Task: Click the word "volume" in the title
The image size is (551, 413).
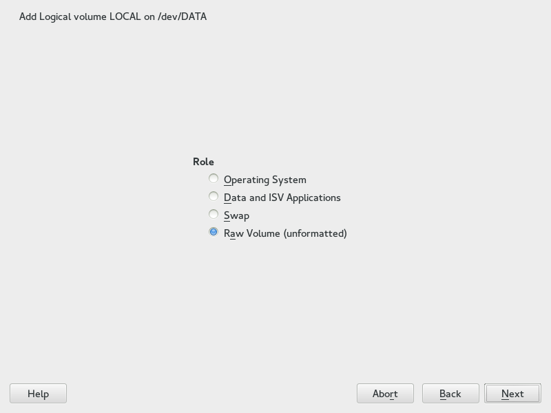Action: [90, 17]
